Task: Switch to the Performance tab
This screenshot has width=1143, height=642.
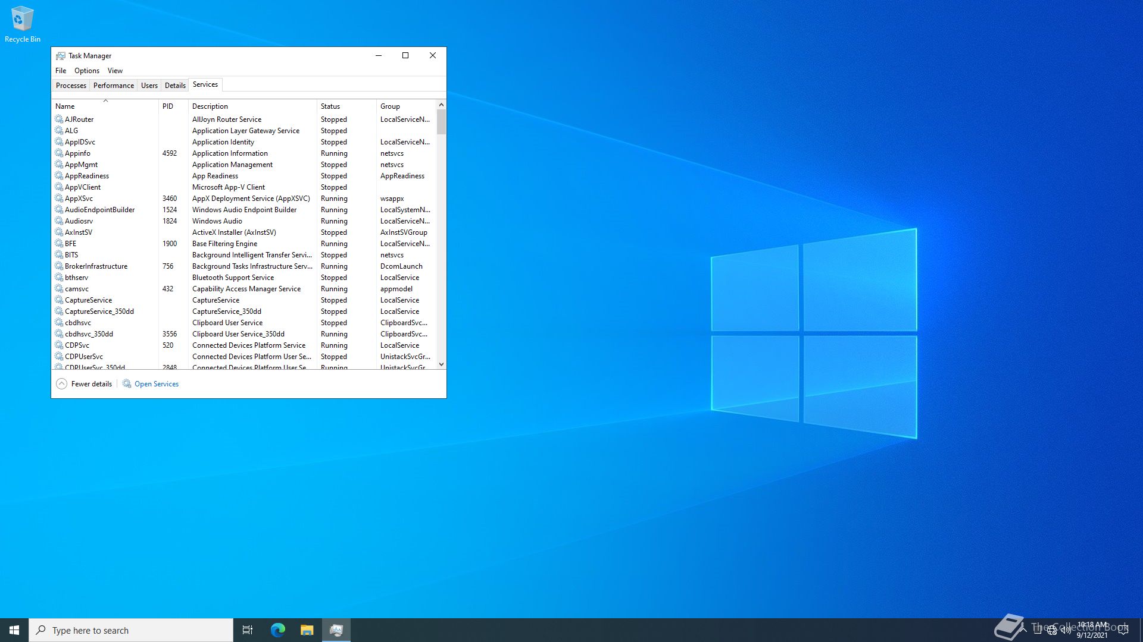Action: coord(114,86)
